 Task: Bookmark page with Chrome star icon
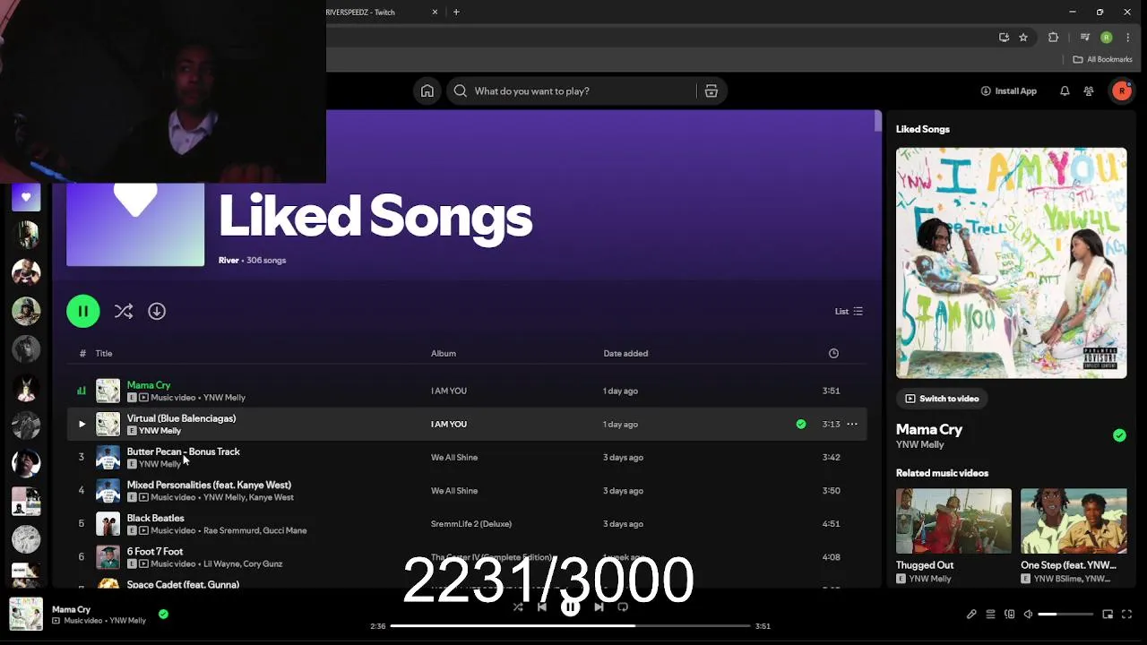coord(1023,37)
